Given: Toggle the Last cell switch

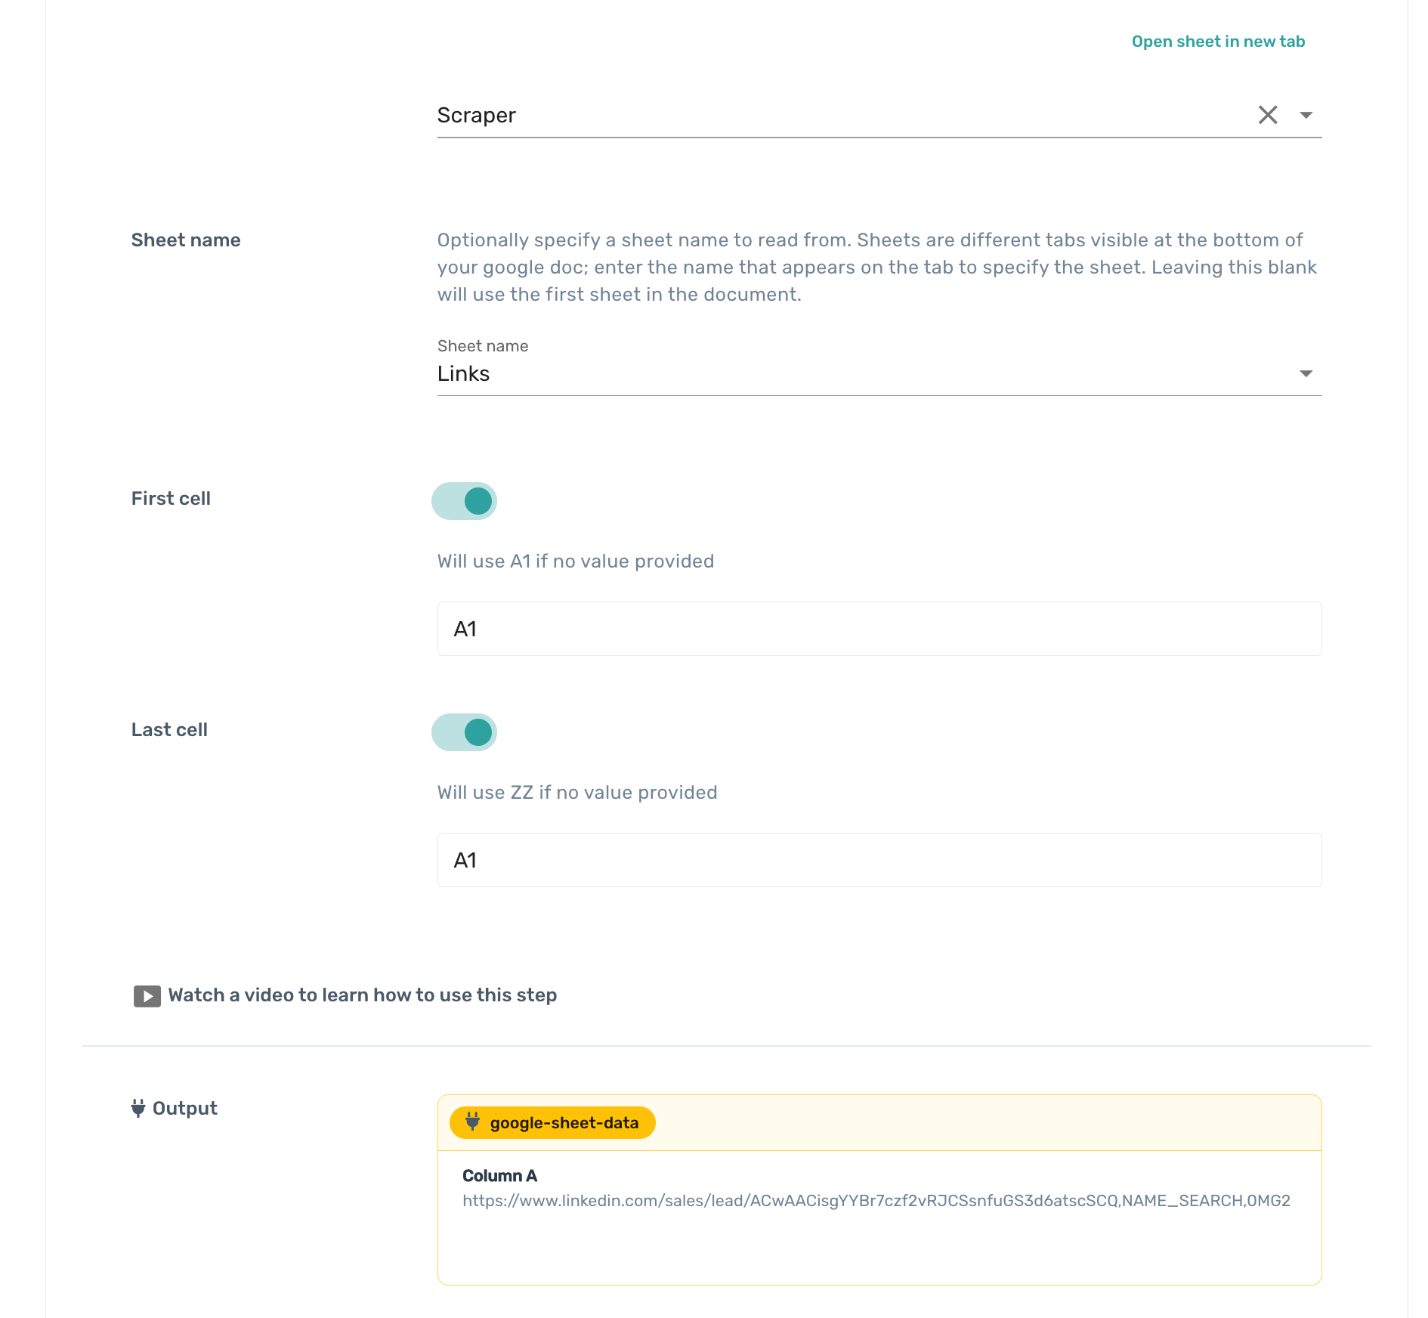Looking at the screenshot, I should pos(464,732).
